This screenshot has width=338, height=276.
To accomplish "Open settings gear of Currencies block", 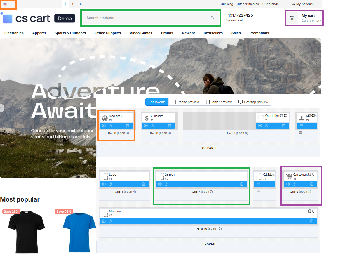I will tap(146, 126).
